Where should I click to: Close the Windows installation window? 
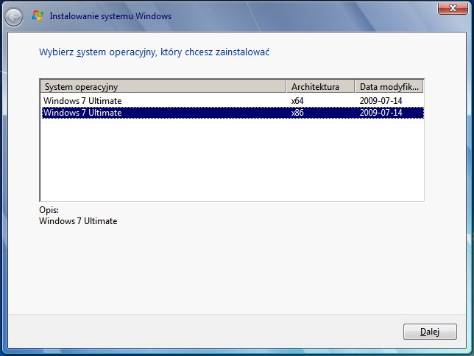click(453, 8)
